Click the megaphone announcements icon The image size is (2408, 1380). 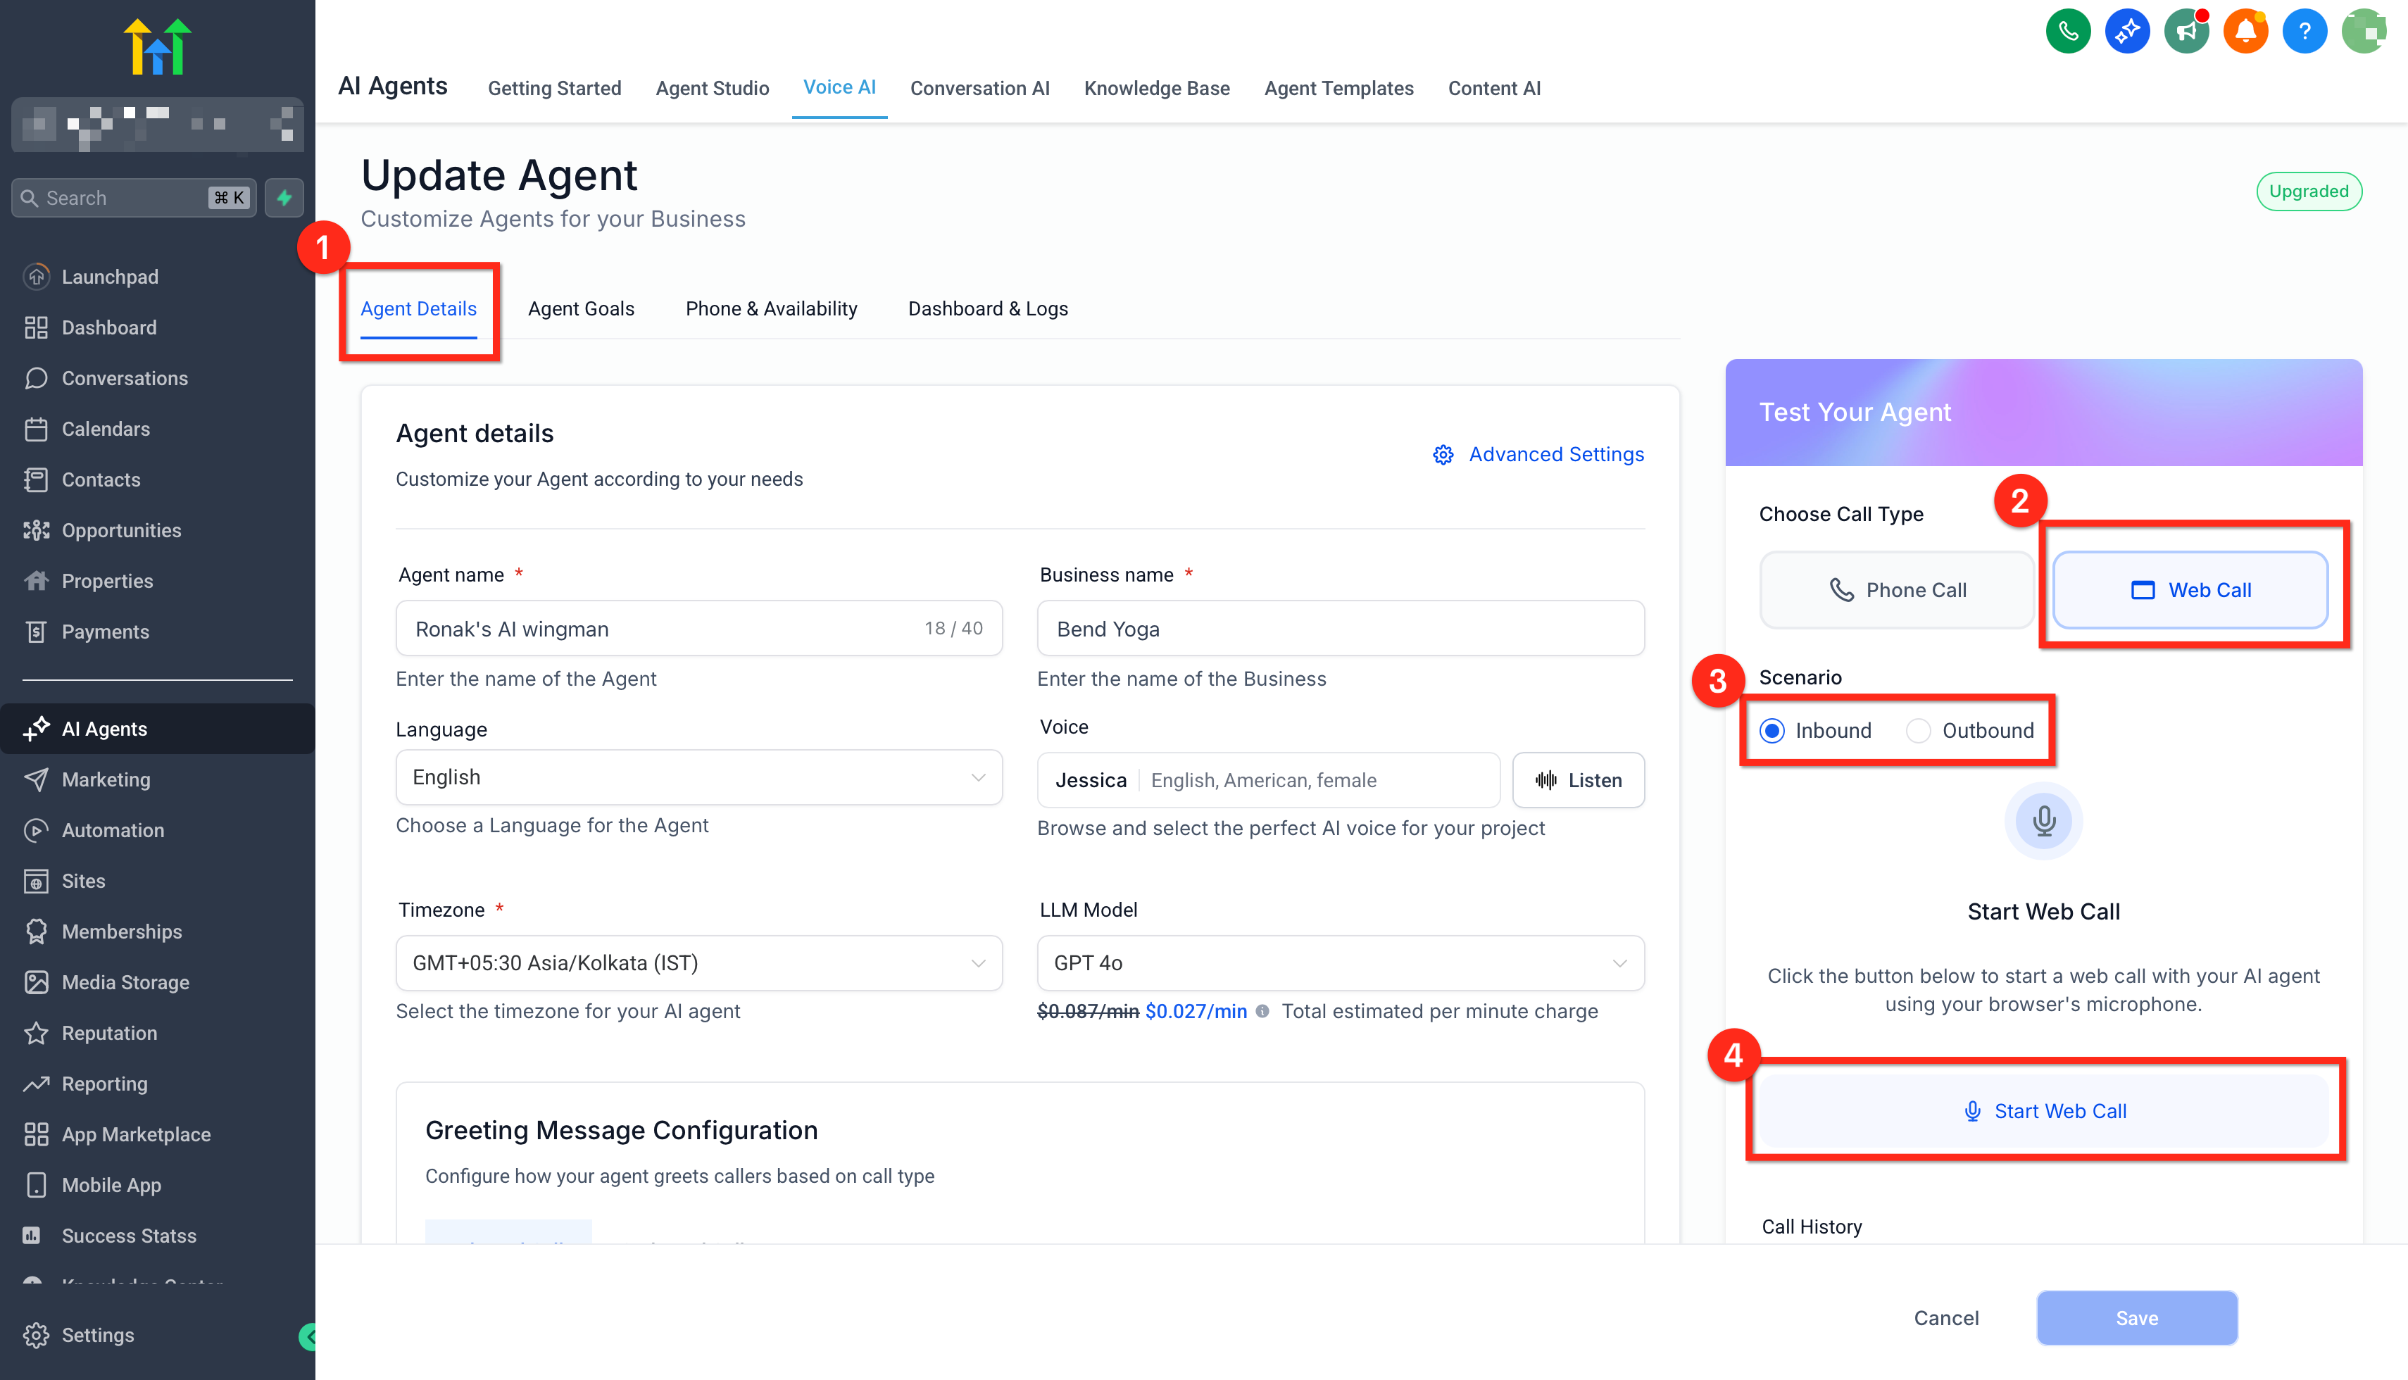2186,32
